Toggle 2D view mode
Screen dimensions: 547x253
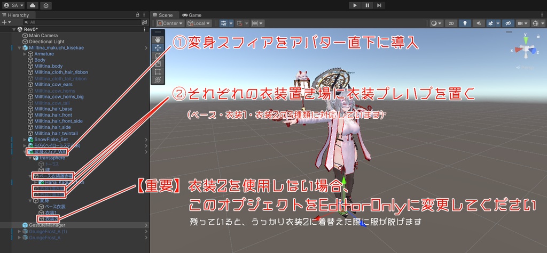coord(451,23)
